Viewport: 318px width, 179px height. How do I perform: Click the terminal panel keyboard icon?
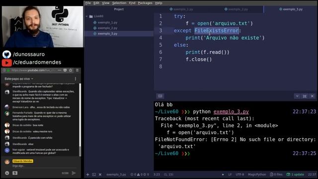160,96
